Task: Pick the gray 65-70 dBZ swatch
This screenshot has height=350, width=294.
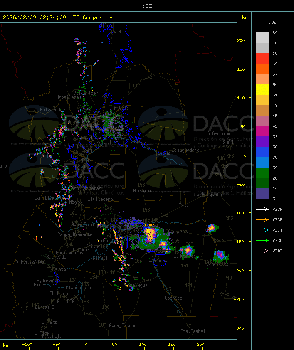Action: [x=262, y=48]
